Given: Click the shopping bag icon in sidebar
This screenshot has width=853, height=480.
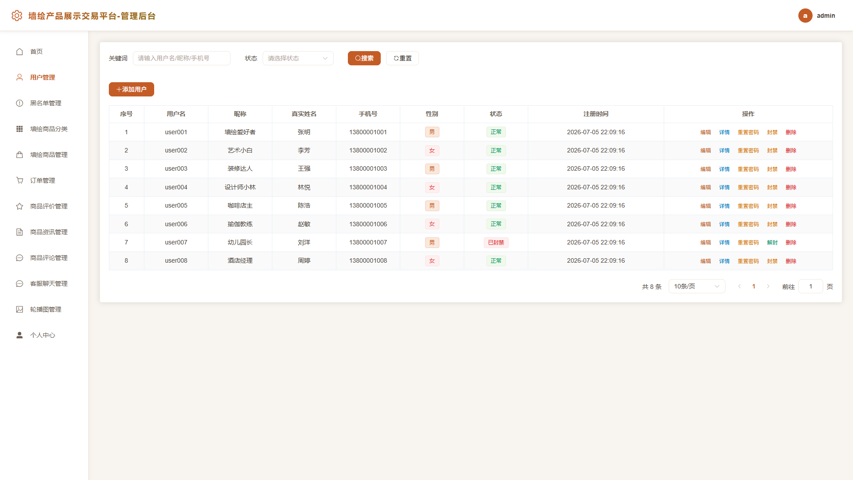Looking at the screenshot, I should 20,155.
